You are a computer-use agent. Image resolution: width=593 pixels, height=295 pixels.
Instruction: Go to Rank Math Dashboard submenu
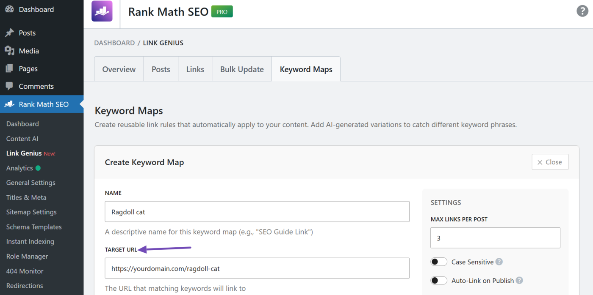pos(22,124)
